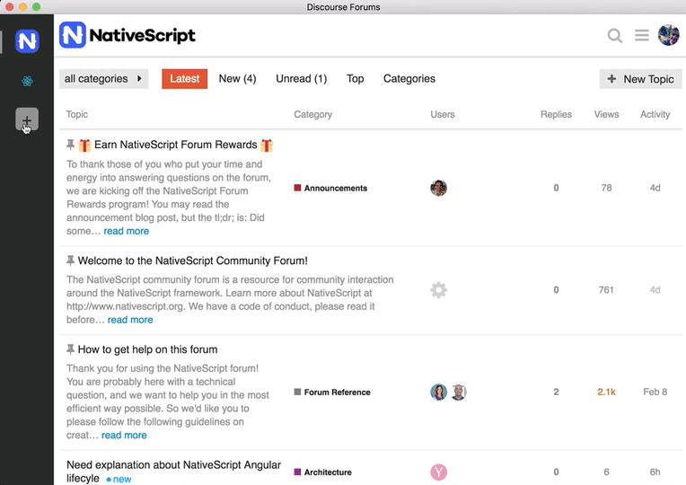Click the 4d activity on Forum Rewards row

(x=655, y=188)
